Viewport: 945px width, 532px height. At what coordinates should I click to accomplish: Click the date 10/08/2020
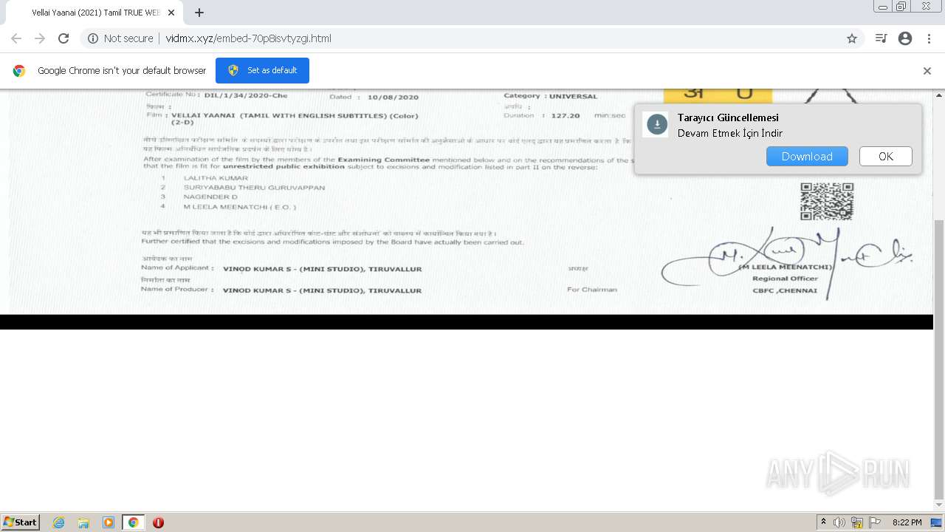393,97
